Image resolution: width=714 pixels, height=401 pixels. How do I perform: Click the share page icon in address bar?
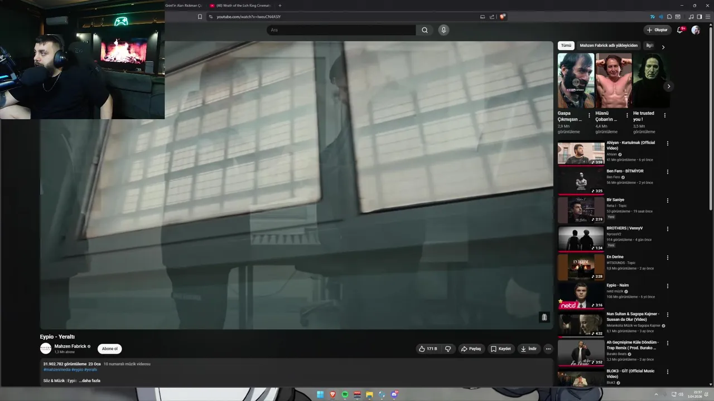pos(492,17)
